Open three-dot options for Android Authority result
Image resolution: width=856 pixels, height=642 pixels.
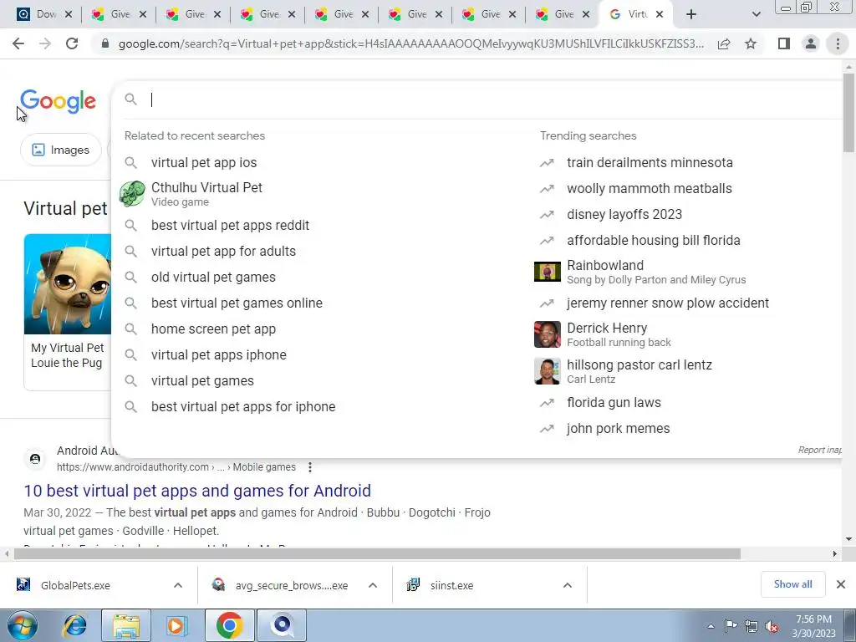[310, 467]
